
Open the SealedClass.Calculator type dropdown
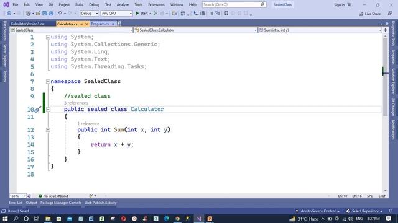(x=196, y=30)
